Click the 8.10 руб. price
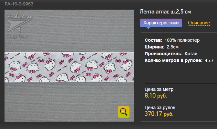217x129 pixels. (156, 95)
